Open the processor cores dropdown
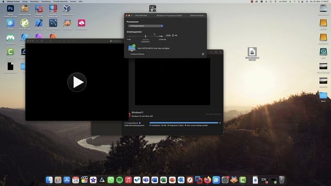Screen dimensions: 331x186 [146, 26]
